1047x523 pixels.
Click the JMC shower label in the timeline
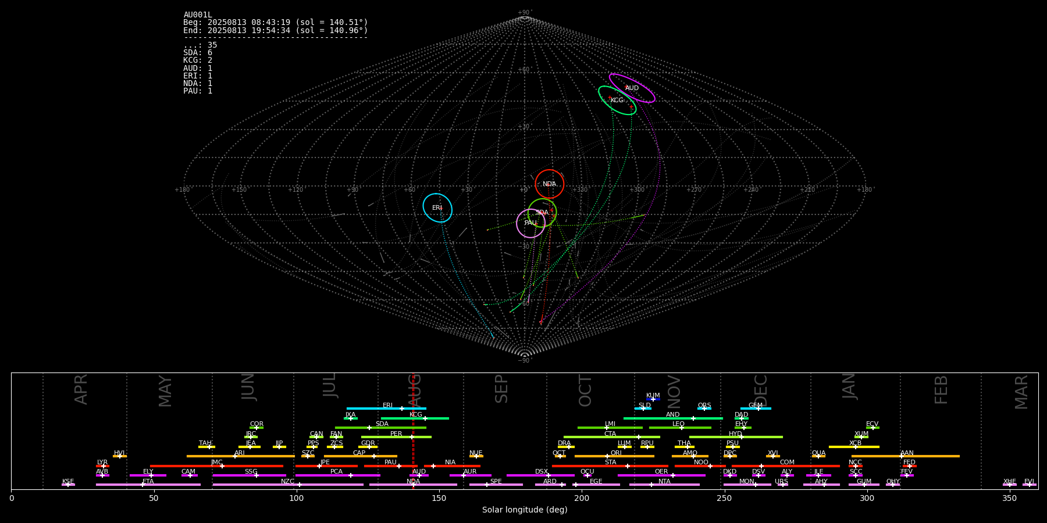216,463
